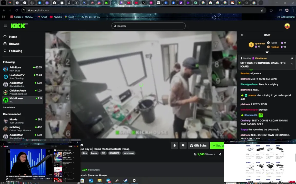Viewport: 296px width, 184px height.
Task: Click the Gift Subs button
Action: point(198,145)
